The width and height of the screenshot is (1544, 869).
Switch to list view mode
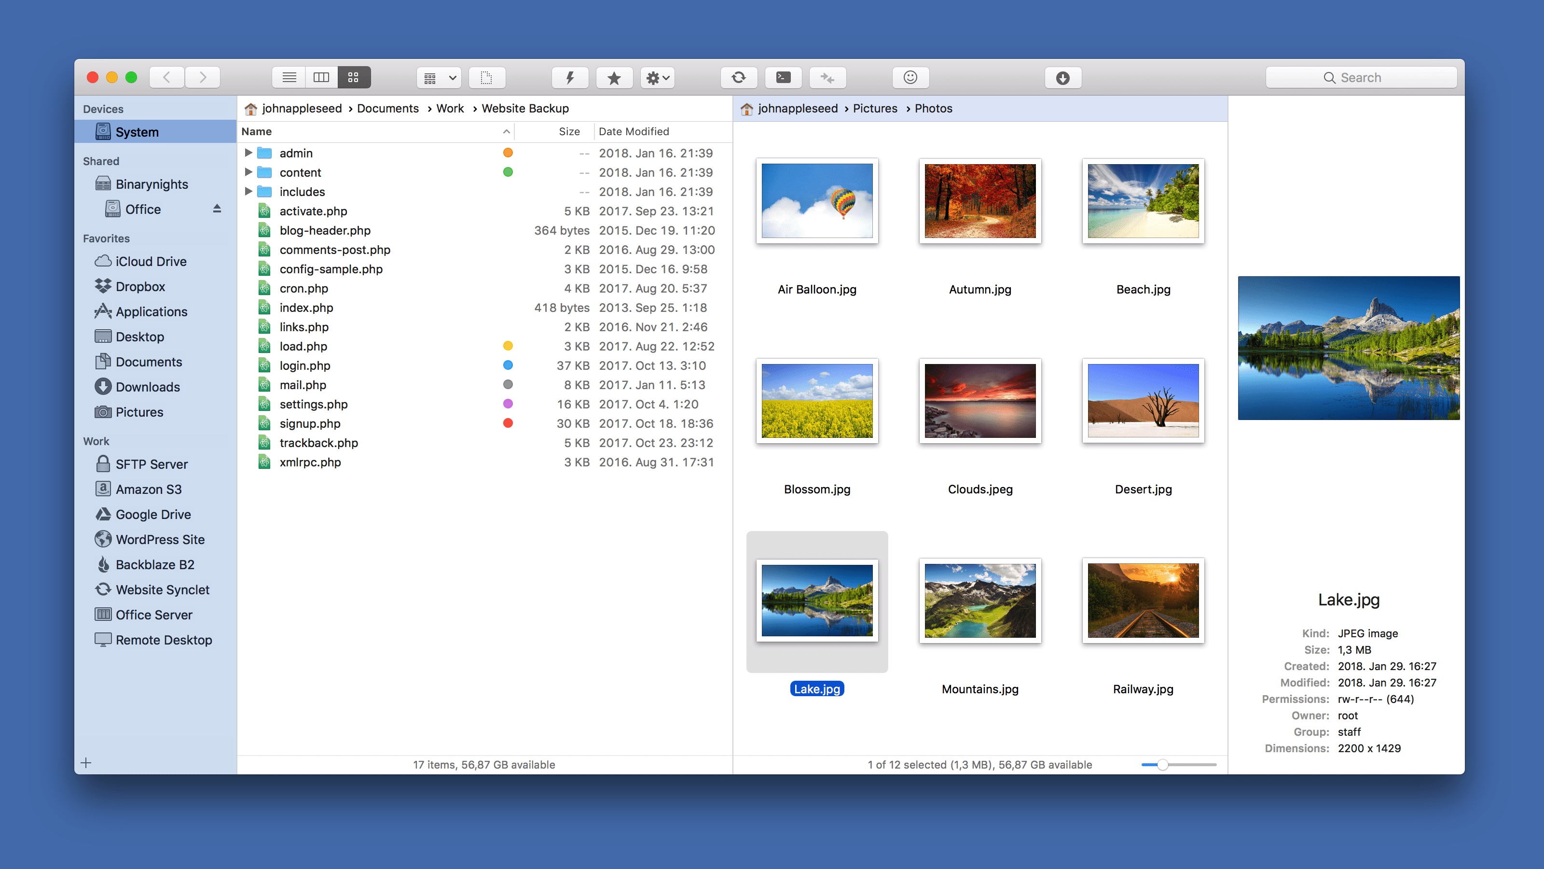click(289, 77)
